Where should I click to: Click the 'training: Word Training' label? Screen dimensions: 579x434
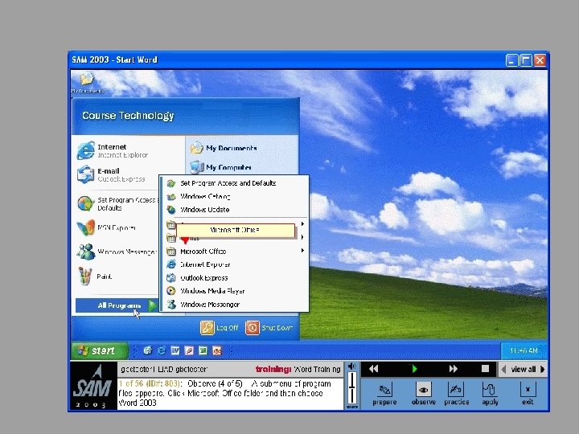[x=298, y=369]
